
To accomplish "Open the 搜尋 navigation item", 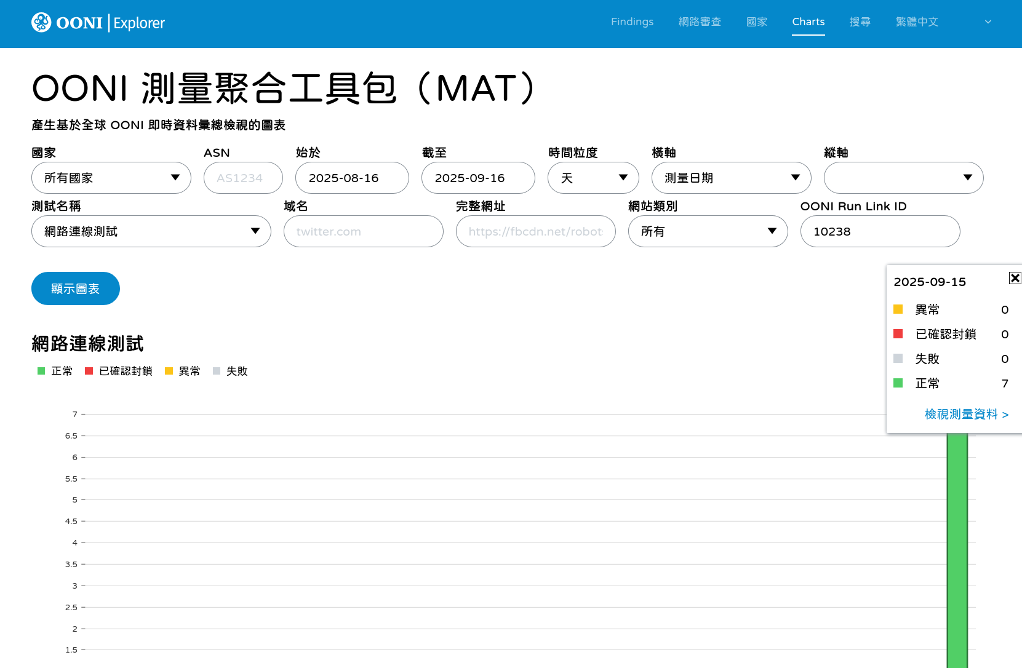I will [x=860, y=22].
